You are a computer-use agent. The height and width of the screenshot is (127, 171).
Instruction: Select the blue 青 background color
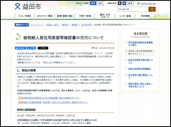[124, 3]
